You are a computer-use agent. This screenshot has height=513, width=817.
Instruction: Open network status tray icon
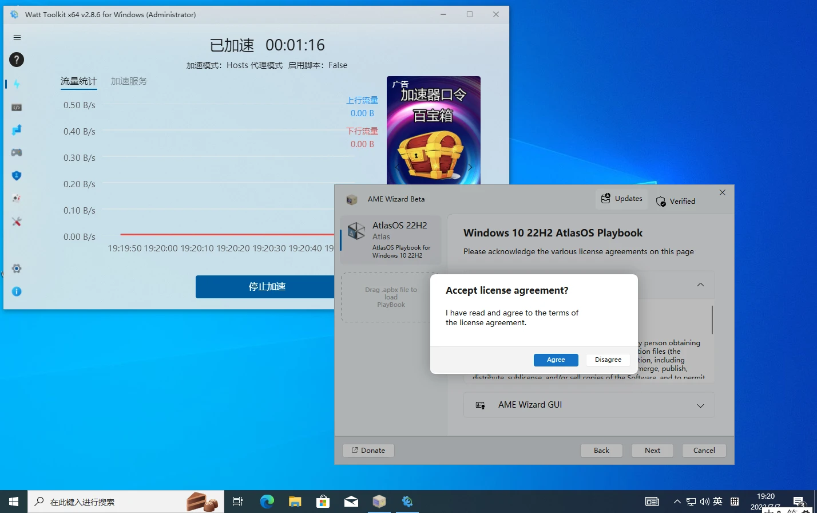coord(691,502)
